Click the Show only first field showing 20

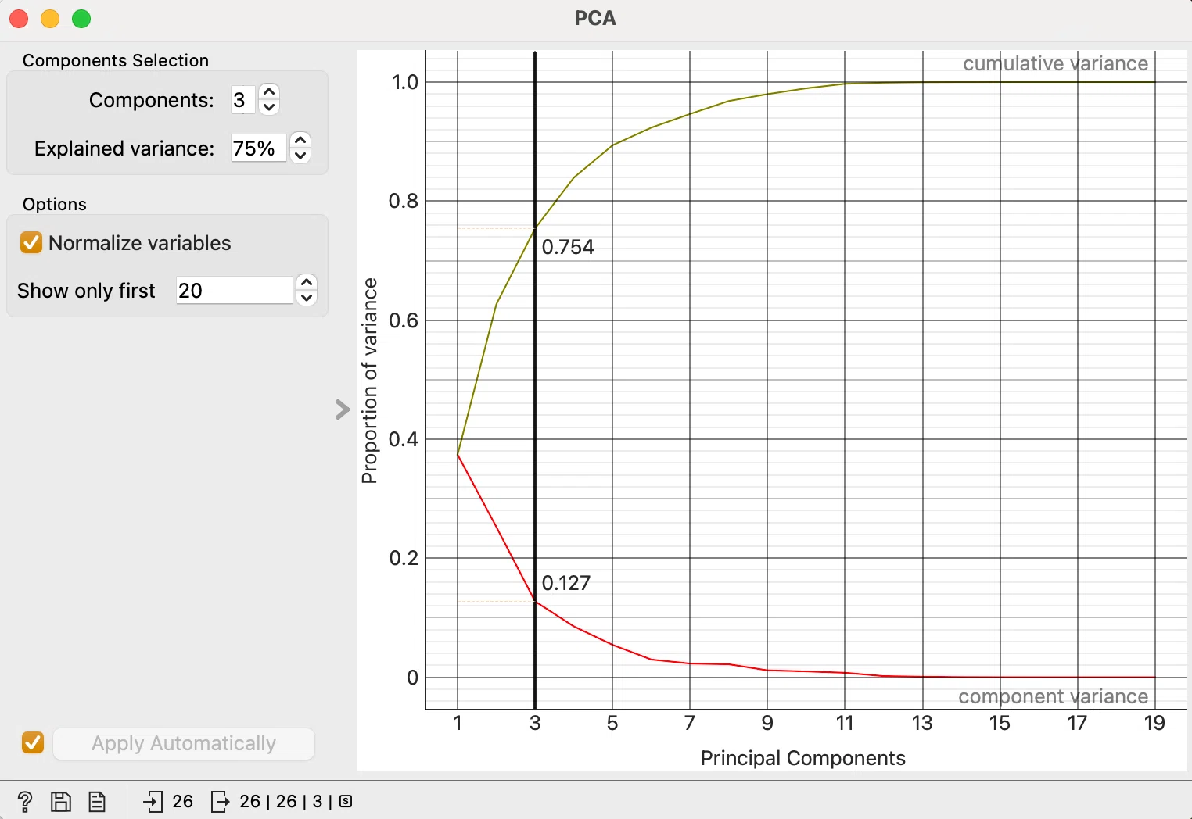pyautogui.click(x=234, y=291)
